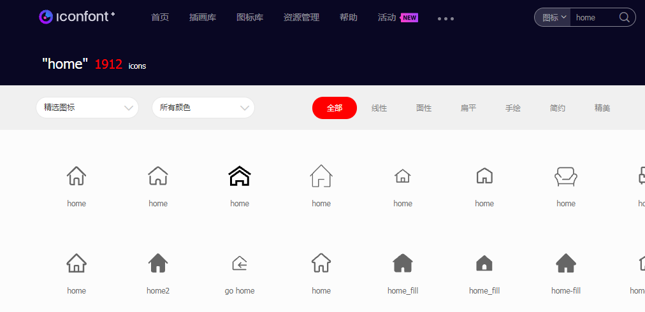Screen dimensions: 645x312
Task: Select the home2 filled house icon
Action: [x=158, y=263]
